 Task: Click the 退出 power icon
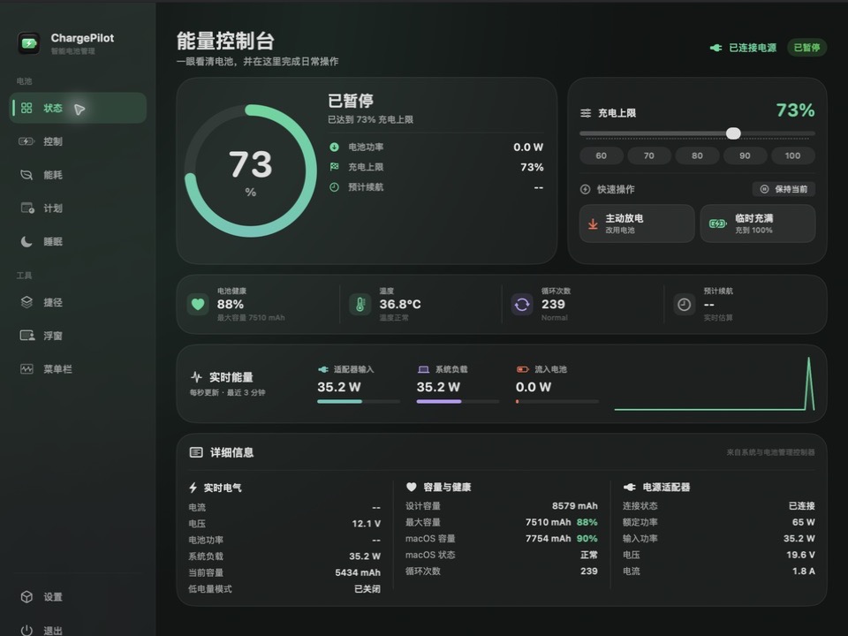pyautogui.click(x=26, y=631)
